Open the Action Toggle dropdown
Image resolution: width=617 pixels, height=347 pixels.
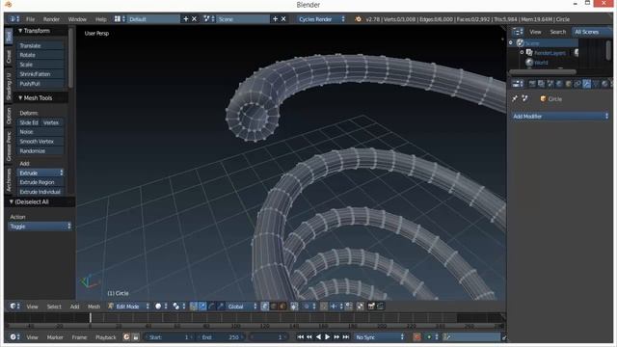click(x=40, y=227)
